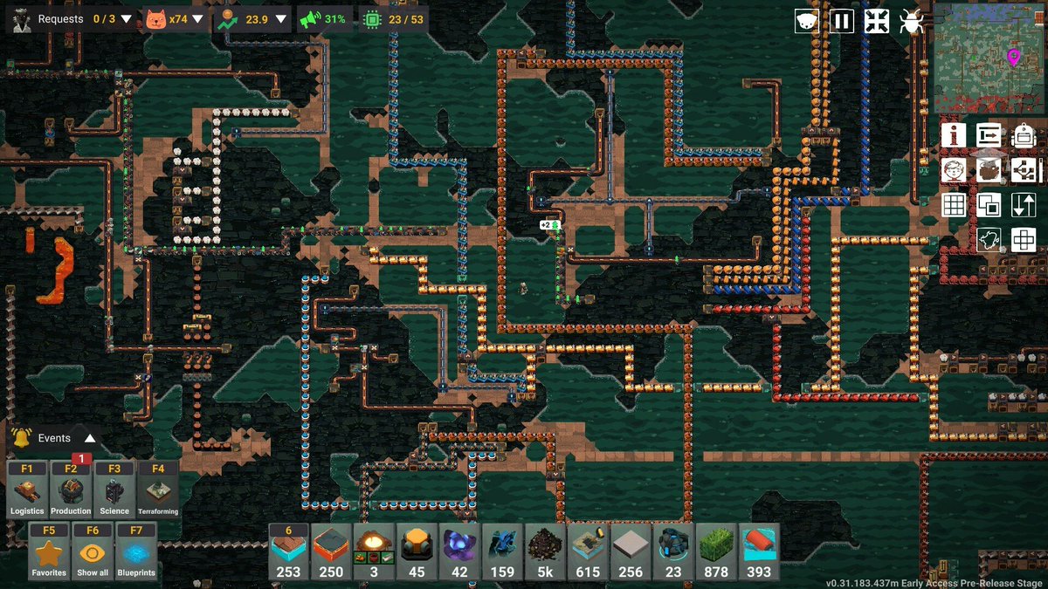The height and width of the screenshot is (589, 1048).
Task: Select the blue-glow device item 23
Action: pos(673,552)
